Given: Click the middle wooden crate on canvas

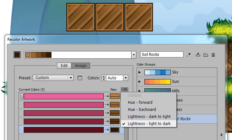Looking at the screenshot, I should click(x=110, y=17).
